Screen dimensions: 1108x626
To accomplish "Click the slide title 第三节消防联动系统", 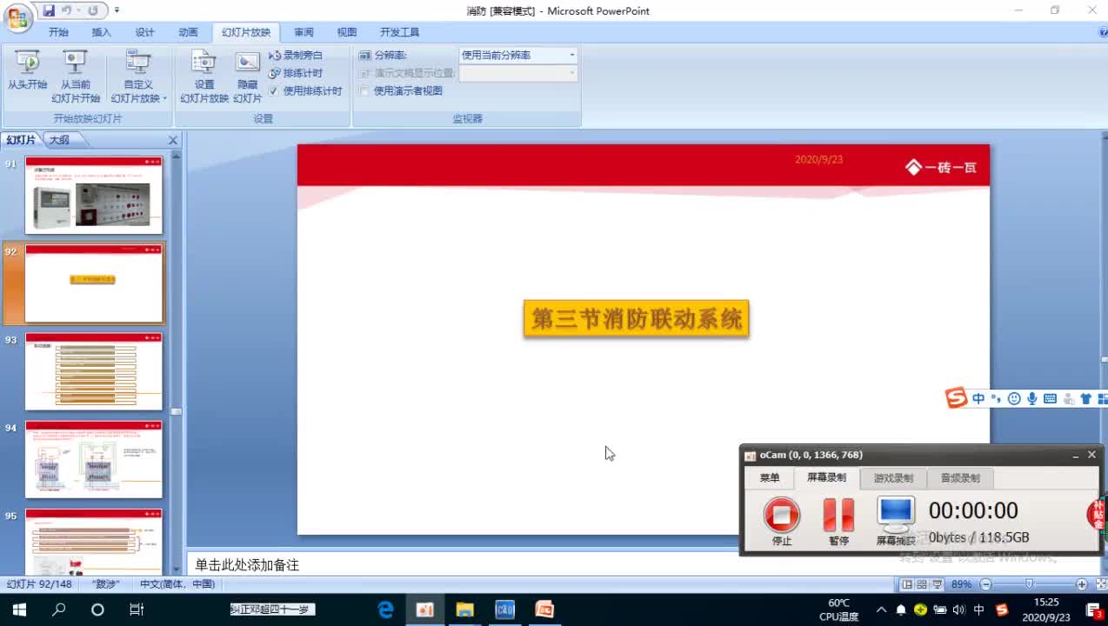I will click(x=637, y=319).
